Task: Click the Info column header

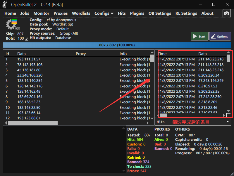Action: (123, 54)
